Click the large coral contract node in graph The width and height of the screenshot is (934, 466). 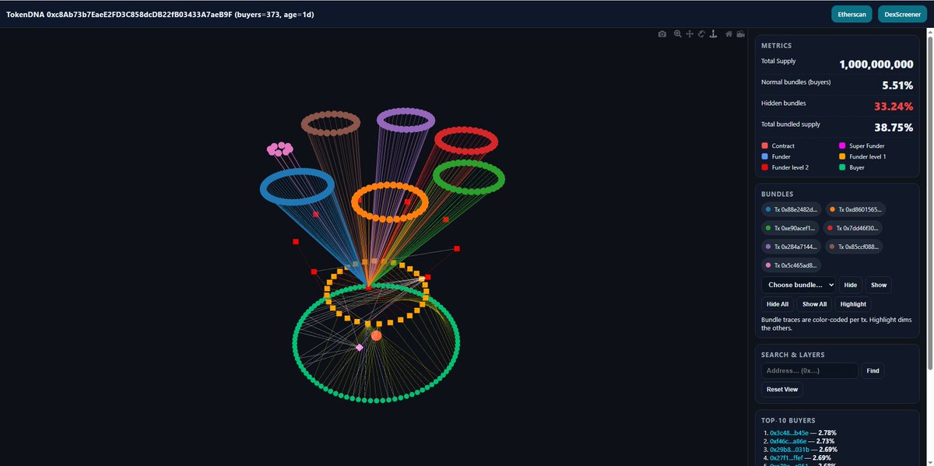376,335
